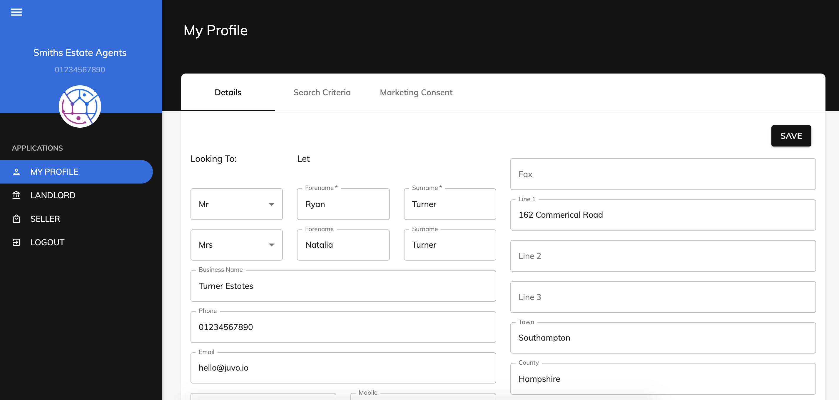
Task: Open the Marketing Consent tab
Action: click(416, 92)
